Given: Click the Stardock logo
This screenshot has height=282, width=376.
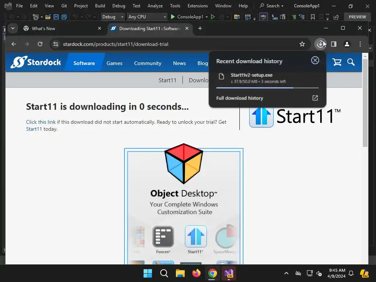Looking at the screenshot, I should click(x=36, y=62).
